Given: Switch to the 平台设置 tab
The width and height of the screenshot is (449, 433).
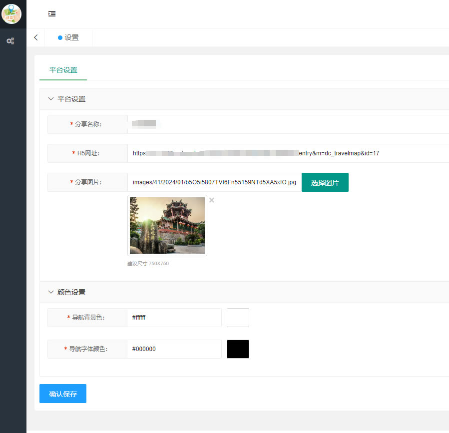Looking at the screenshot, I should (x=63, y=70).
